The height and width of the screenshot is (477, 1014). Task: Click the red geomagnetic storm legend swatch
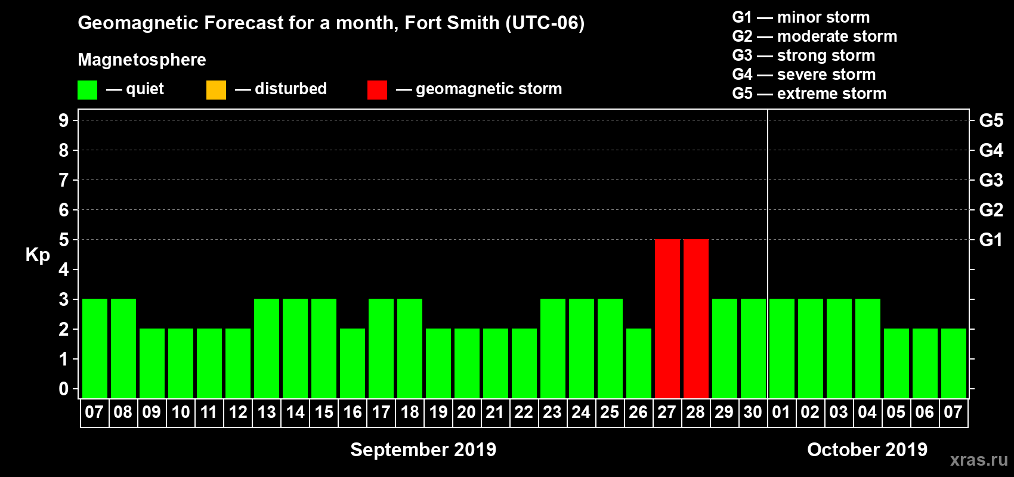point(377,90)
